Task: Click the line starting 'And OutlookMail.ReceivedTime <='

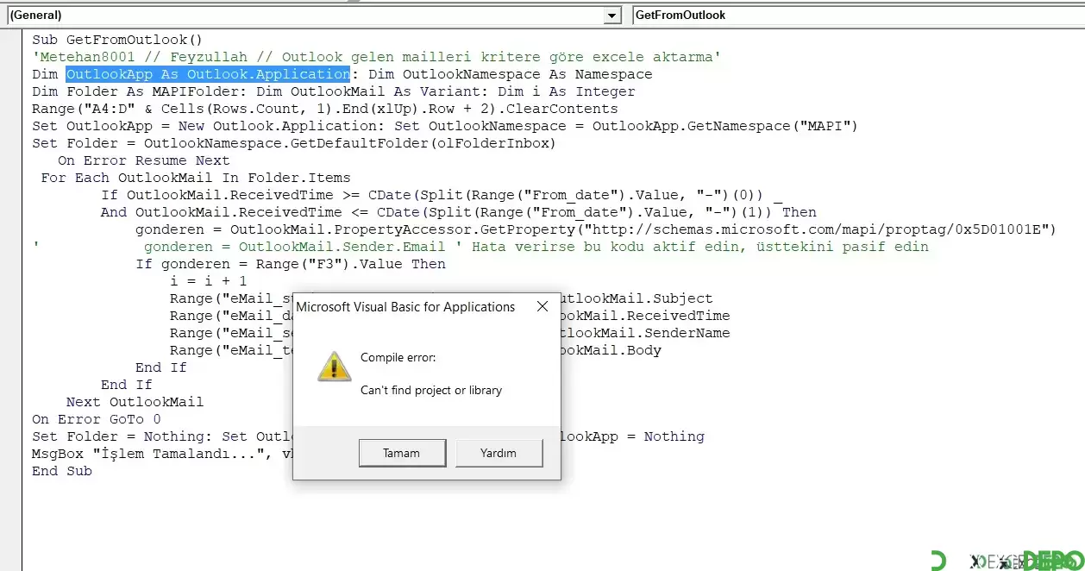Action: coord(459,212)
